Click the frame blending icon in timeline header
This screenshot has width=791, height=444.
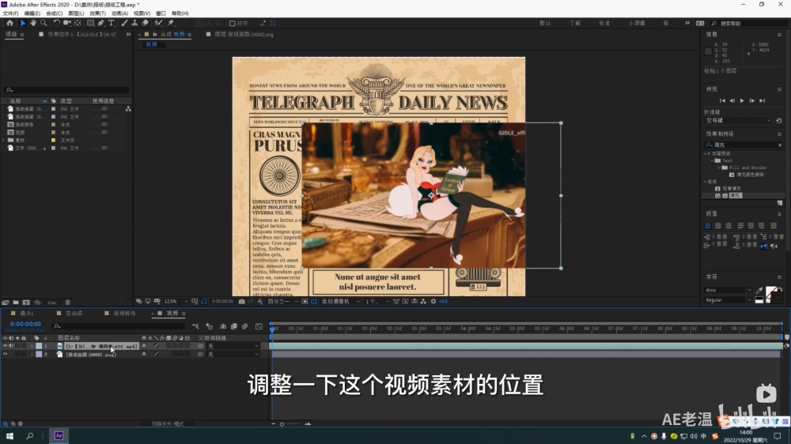coord(233,326)
